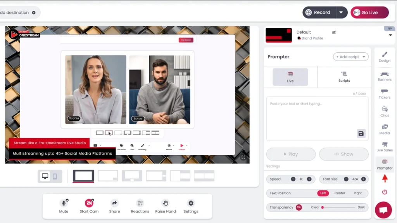Toggle the camera with Start Cam

click(89, 206)
